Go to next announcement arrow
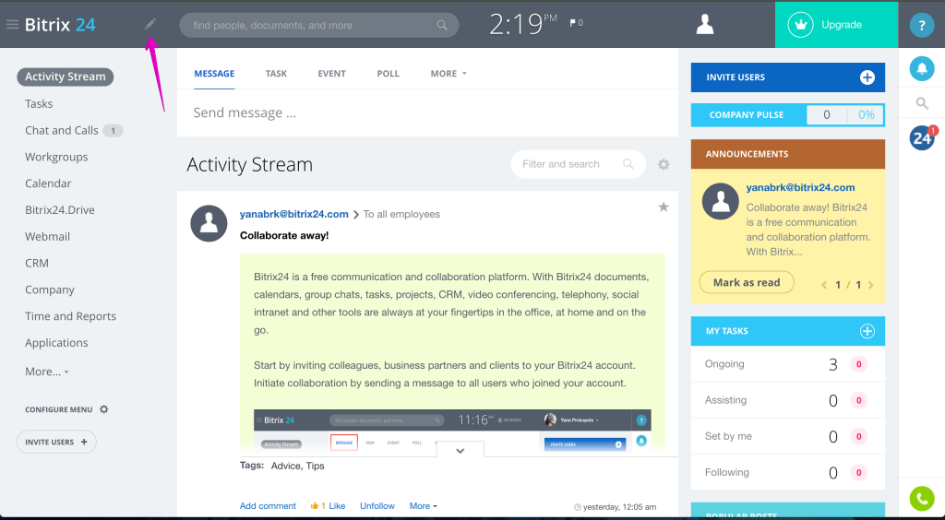This screenshot has height=520, width=945. click(871, 285)
